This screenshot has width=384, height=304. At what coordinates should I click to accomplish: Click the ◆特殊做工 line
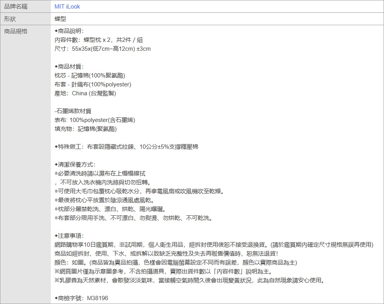pos(126,147)
